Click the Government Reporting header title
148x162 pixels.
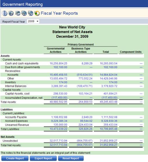[23, 4]
